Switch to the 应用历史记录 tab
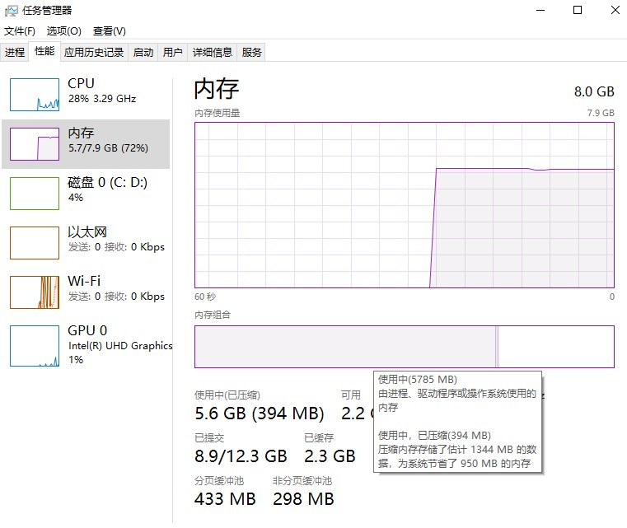This screenshot has width=627, height=528. point(94,53)
